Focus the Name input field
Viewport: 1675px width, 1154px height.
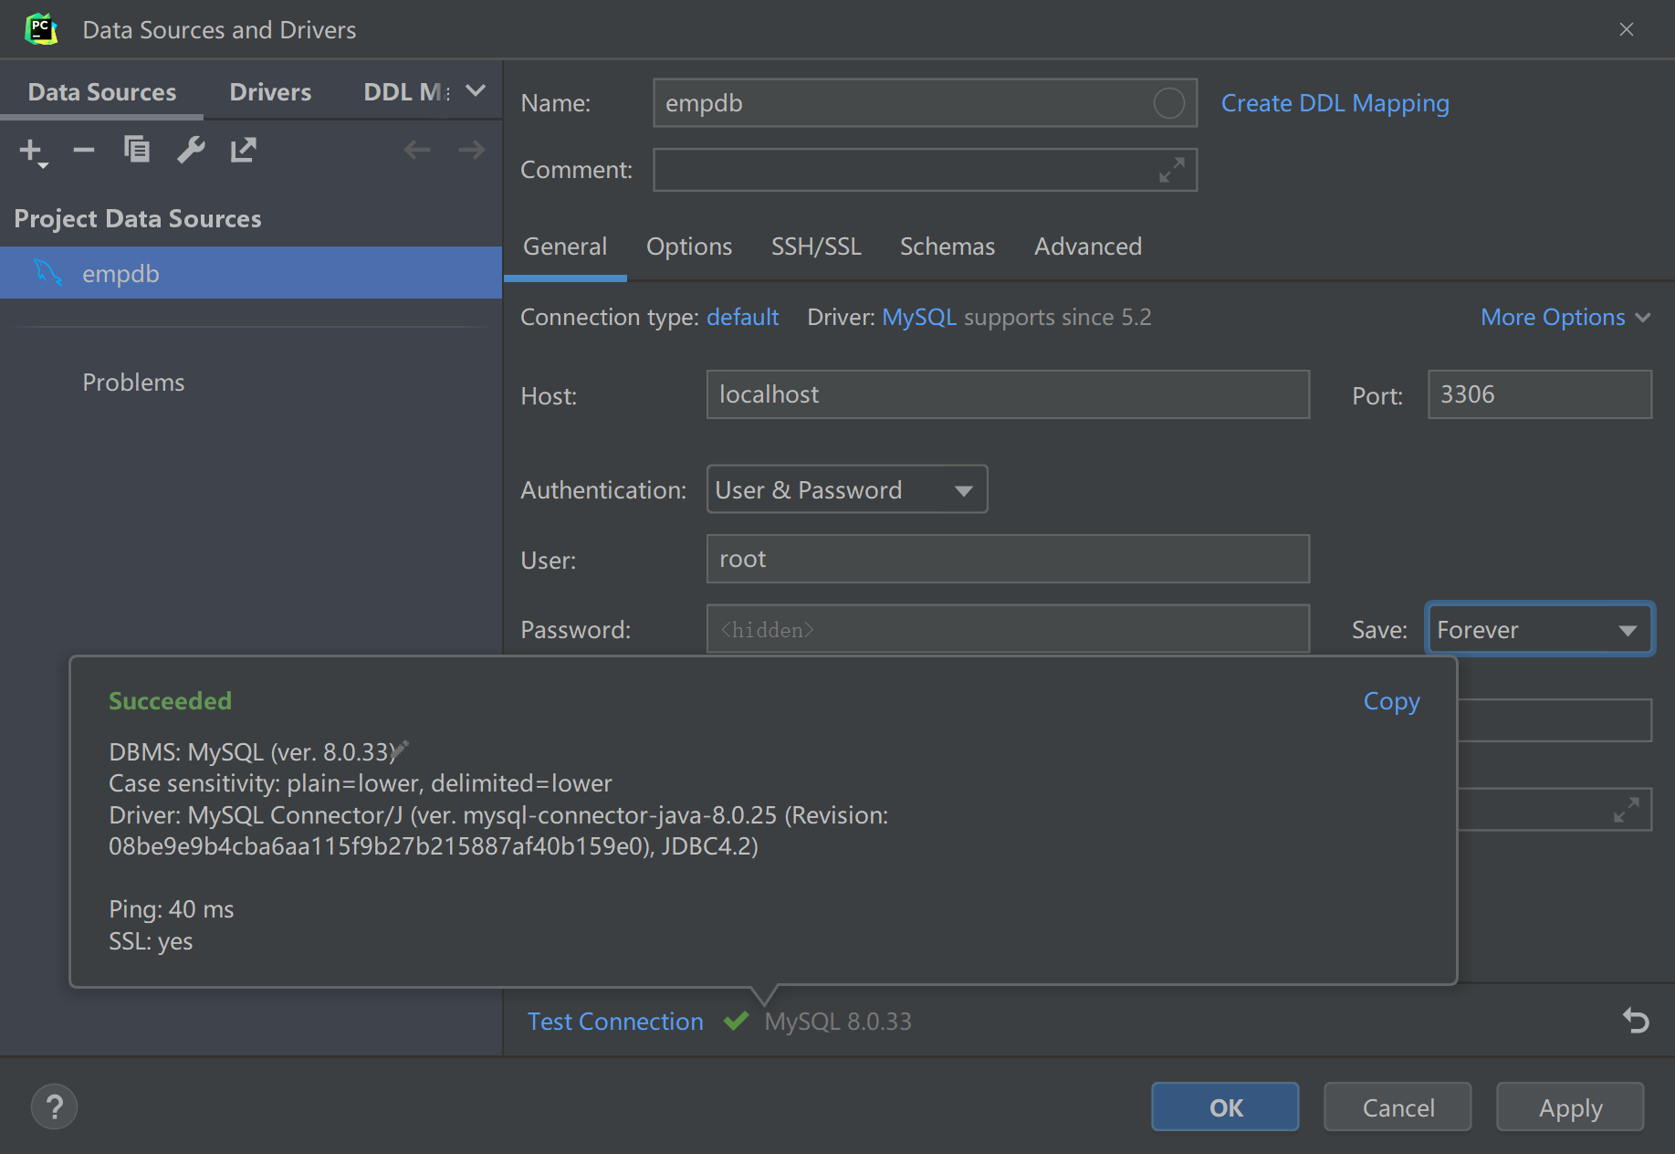[925, 102]
